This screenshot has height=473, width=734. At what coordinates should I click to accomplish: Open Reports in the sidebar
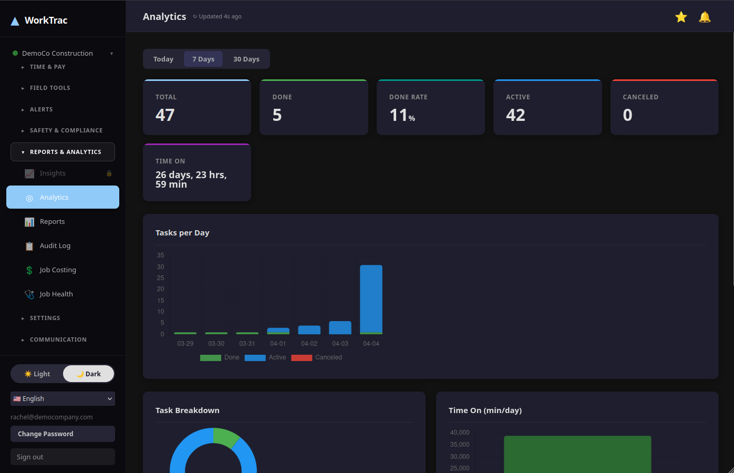(x=63, y=222)
